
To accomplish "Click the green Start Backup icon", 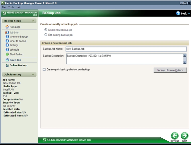I will 7,54.
